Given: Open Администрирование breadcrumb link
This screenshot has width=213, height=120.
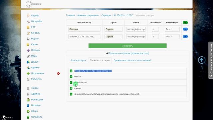Looking at the screenshot, I should (x=88, y=15).
